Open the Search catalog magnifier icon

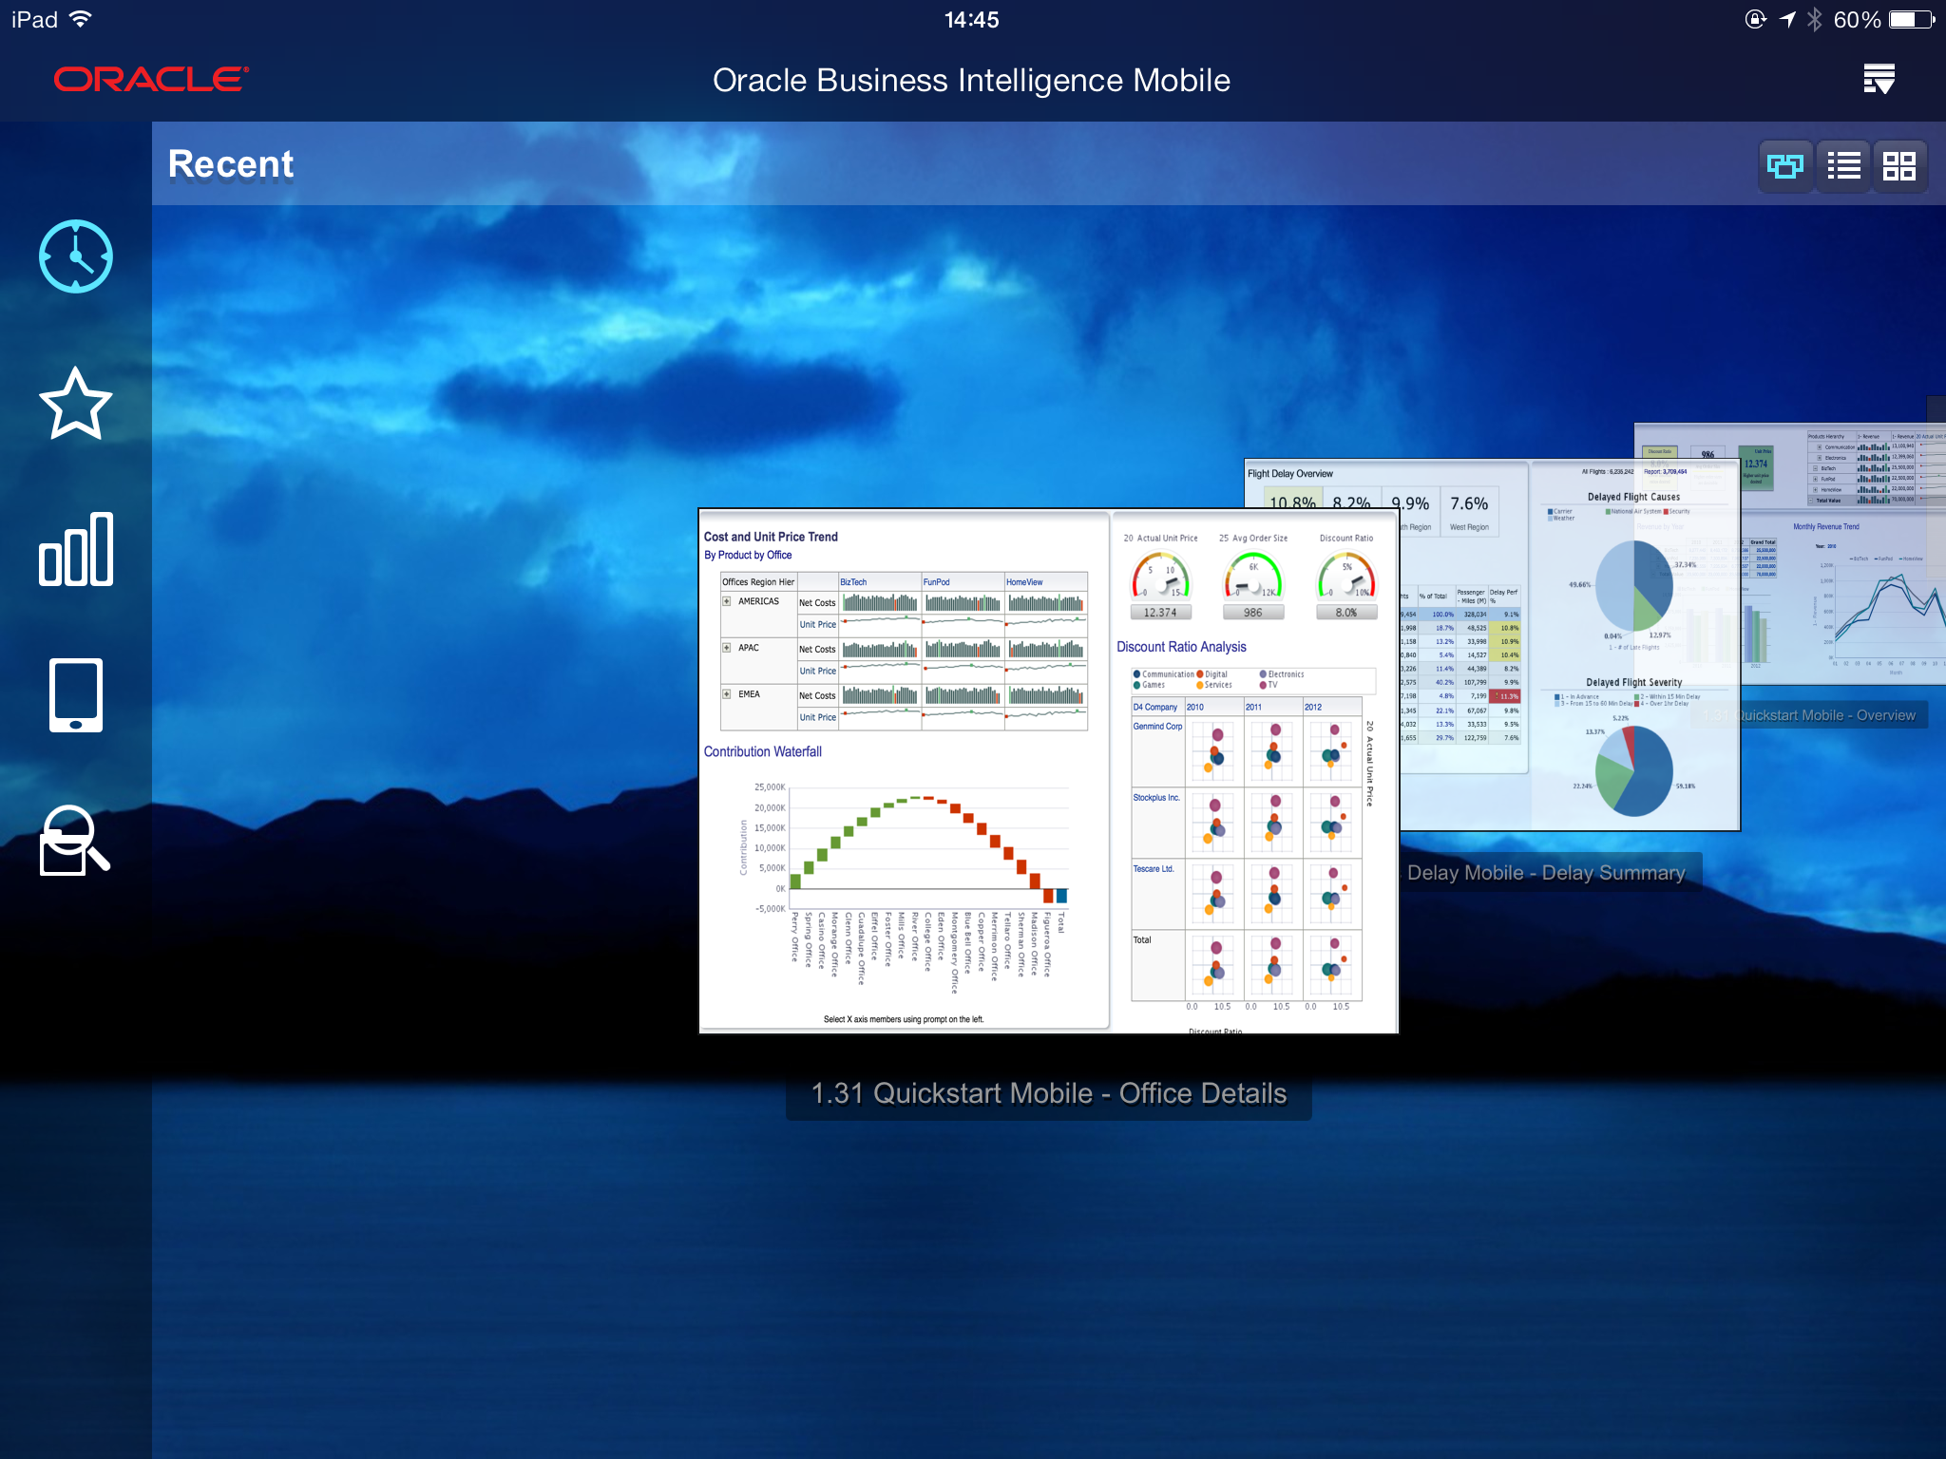pos(75,841)
